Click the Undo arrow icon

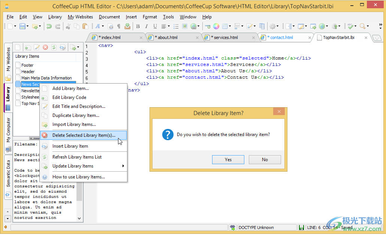[x=49, y=26]
